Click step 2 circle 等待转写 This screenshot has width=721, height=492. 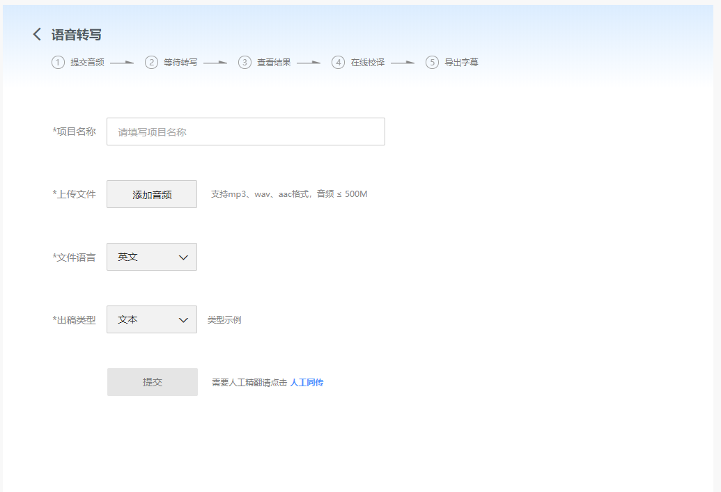coord(151,63)
